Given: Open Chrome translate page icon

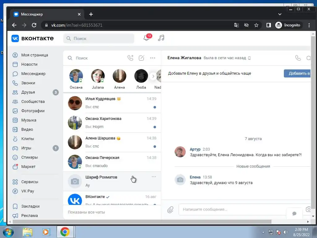Looking at the screenshot, I should click(236, 25).
